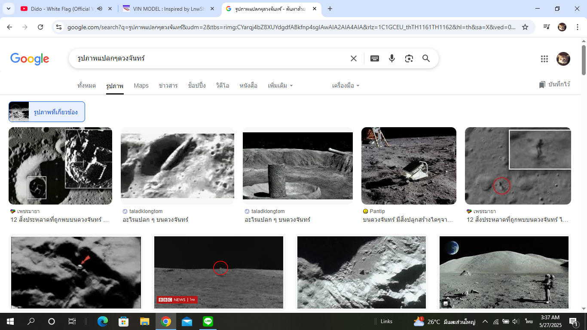This screenshot has width=587, height=330.
Task: Open the Google apps grid
Action: (x=544, y=59)
